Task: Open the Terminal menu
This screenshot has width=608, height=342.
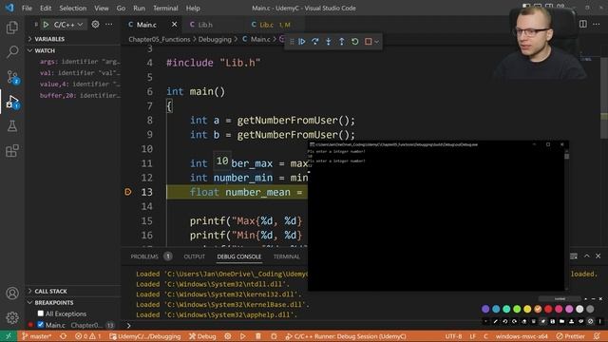Action: (165, 9)
